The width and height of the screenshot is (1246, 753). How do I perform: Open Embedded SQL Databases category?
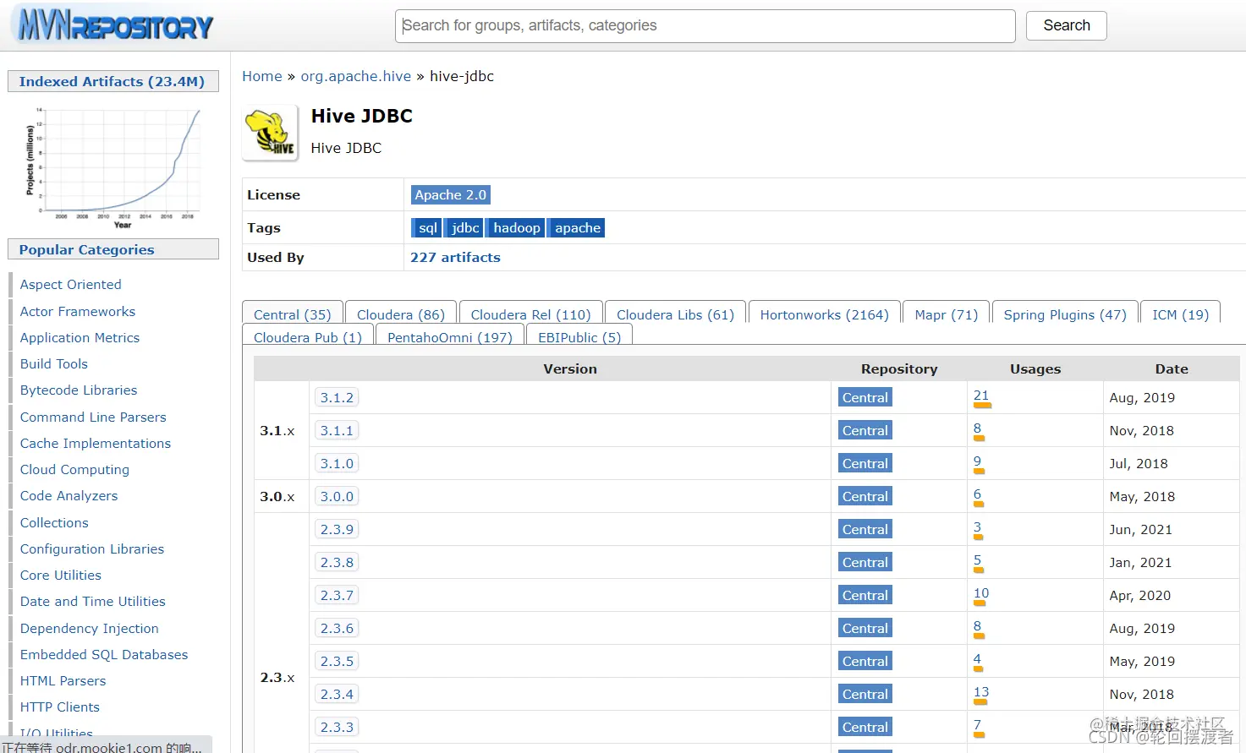(104, 654)
